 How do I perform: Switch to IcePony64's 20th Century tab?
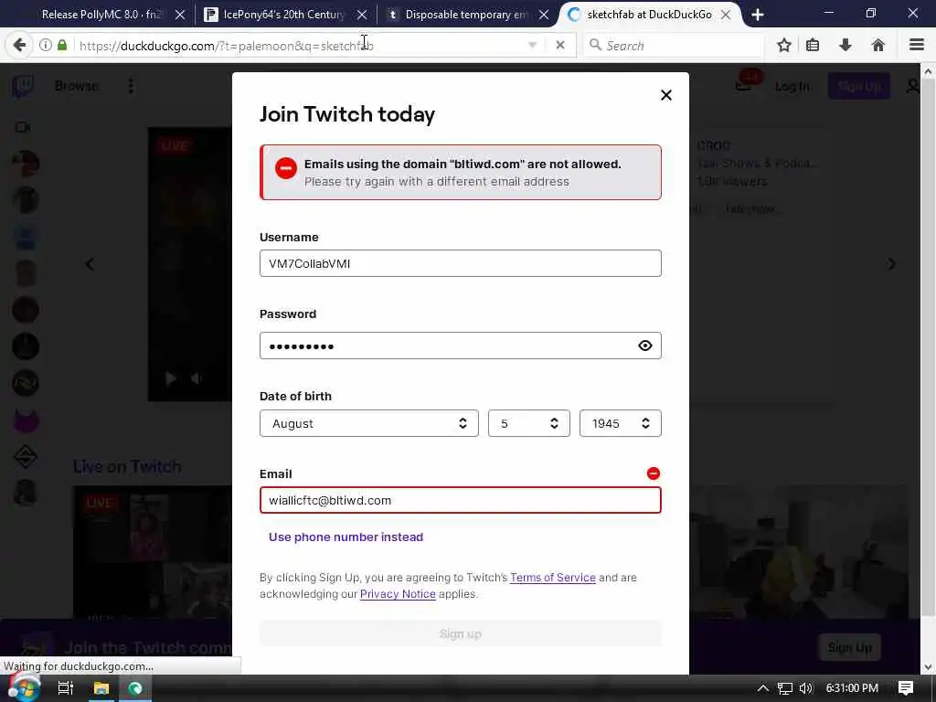pos(284,15)
